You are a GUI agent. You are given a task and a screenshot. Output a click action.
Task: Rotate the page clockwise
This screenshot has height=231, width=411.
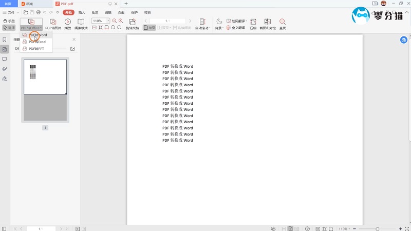113,28
